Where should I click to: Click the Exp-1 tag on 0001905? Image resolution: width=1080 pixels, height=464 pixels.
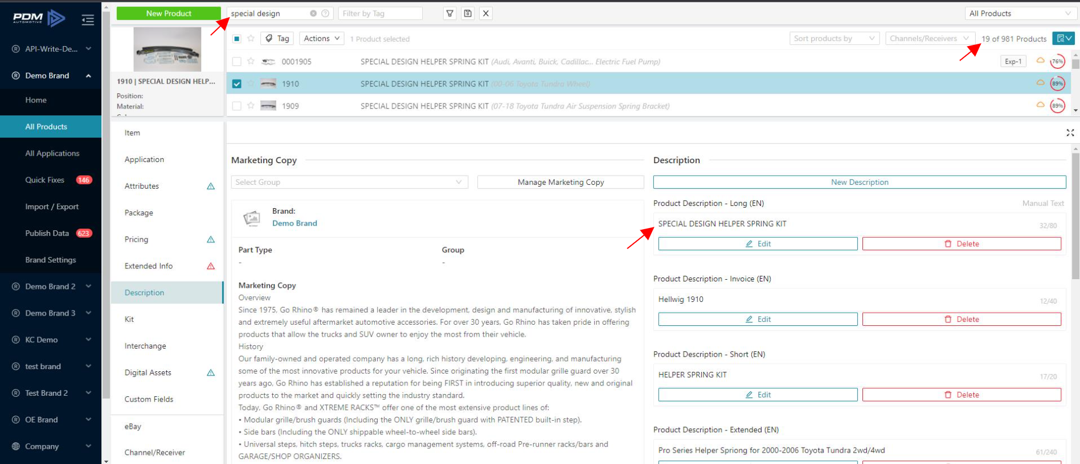[1013, 61]
